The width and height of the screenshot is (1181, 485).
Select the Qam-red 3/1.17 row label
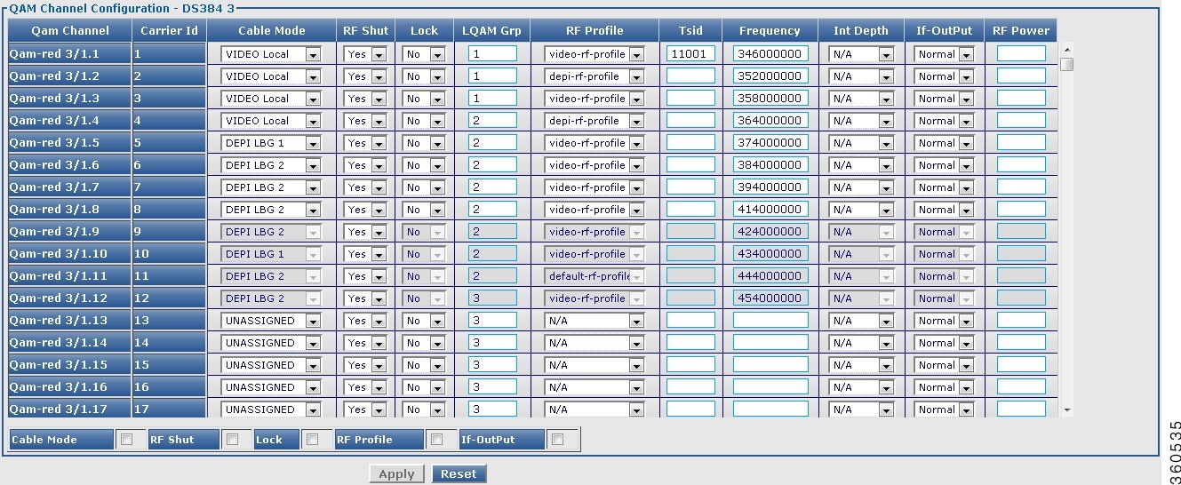[x=69, y=409]
